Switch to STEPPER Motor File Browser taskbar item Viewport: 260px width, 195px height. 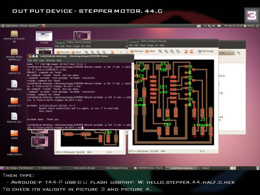click(x=149, y=168)
